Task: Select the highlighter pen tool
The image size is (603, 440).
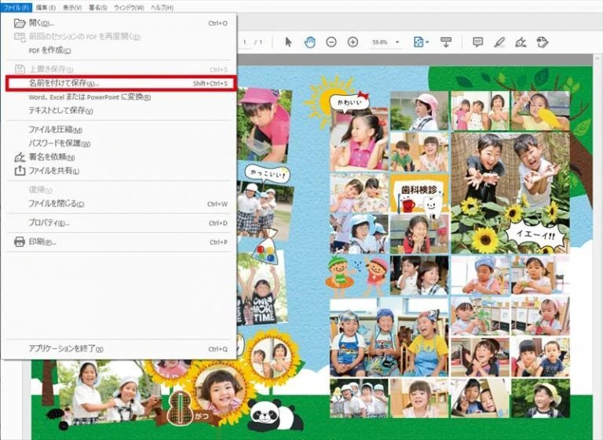Action: (499, 42)
